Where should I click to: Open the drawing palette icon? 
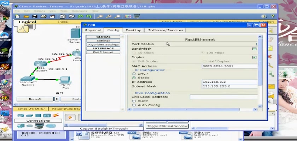[x=128, y=17]
